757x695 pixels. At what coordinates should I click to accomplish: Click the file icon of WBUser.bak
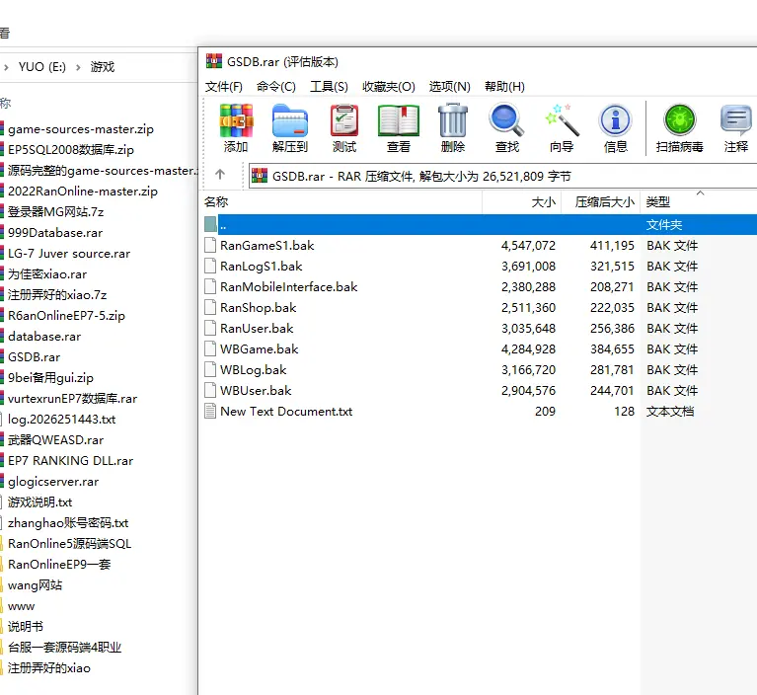(210, 390)
